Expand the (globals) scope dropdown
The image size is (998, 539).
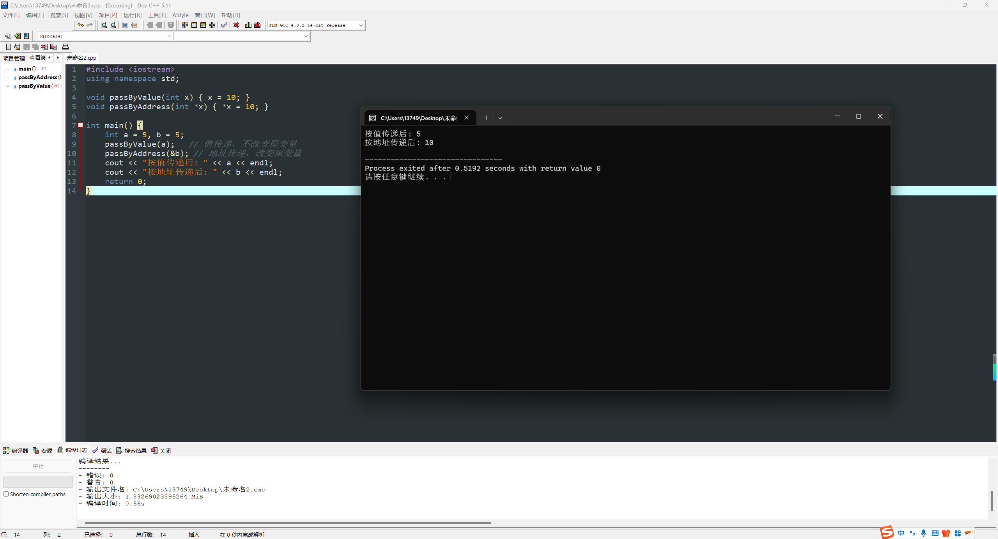(169, 36)
